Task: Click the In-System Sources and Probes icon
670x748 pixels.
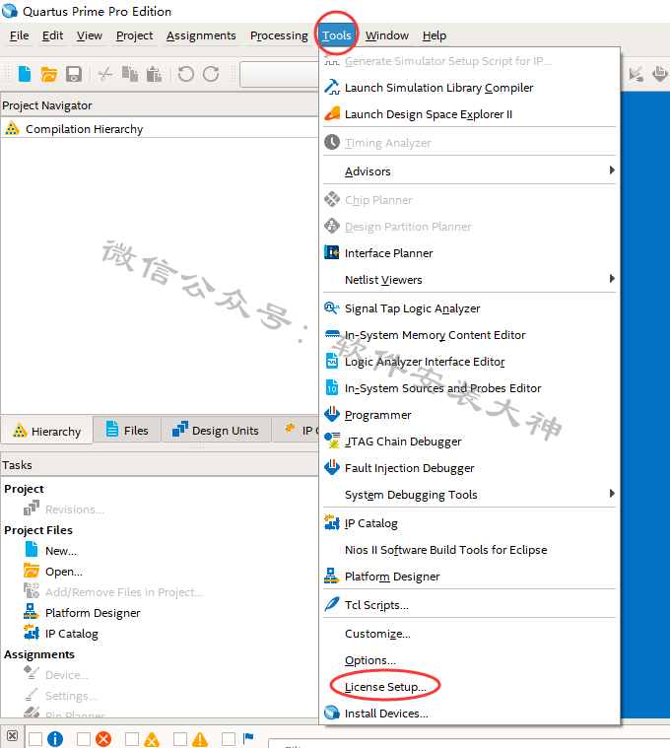Action: click(x=332, y=388)
